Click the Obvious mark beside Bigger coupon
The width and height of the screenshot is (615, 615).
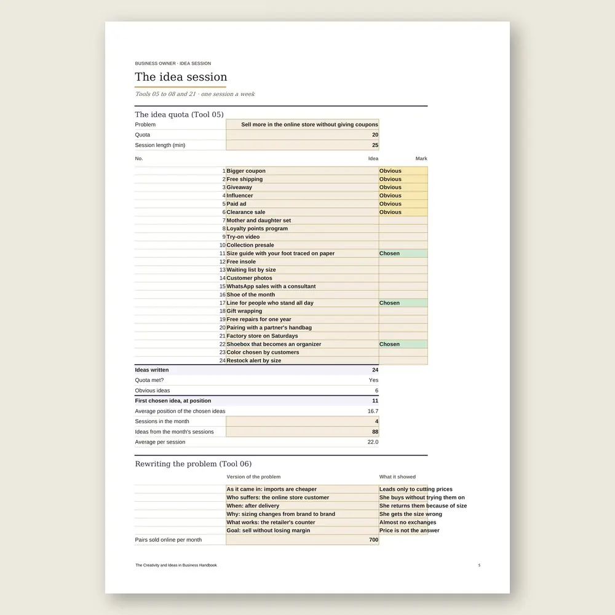pyautogui.click(x=403, y=171)
